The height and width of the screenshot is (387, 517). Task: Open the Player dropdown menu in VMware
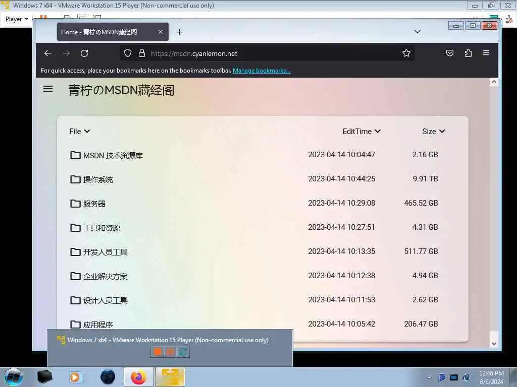point(17,19)
